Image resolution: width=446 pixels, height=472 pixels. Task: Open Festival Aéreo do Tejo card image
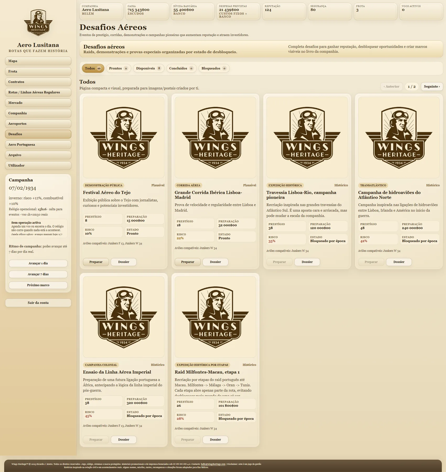pyautogui.click(x=124, y=137)
